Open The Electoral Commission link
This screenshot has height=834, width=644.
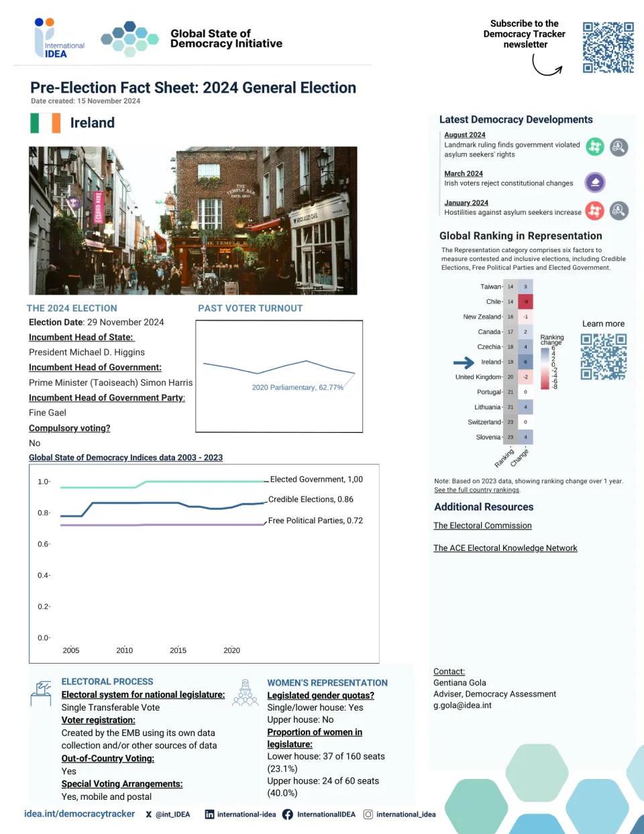coord(482,526)
